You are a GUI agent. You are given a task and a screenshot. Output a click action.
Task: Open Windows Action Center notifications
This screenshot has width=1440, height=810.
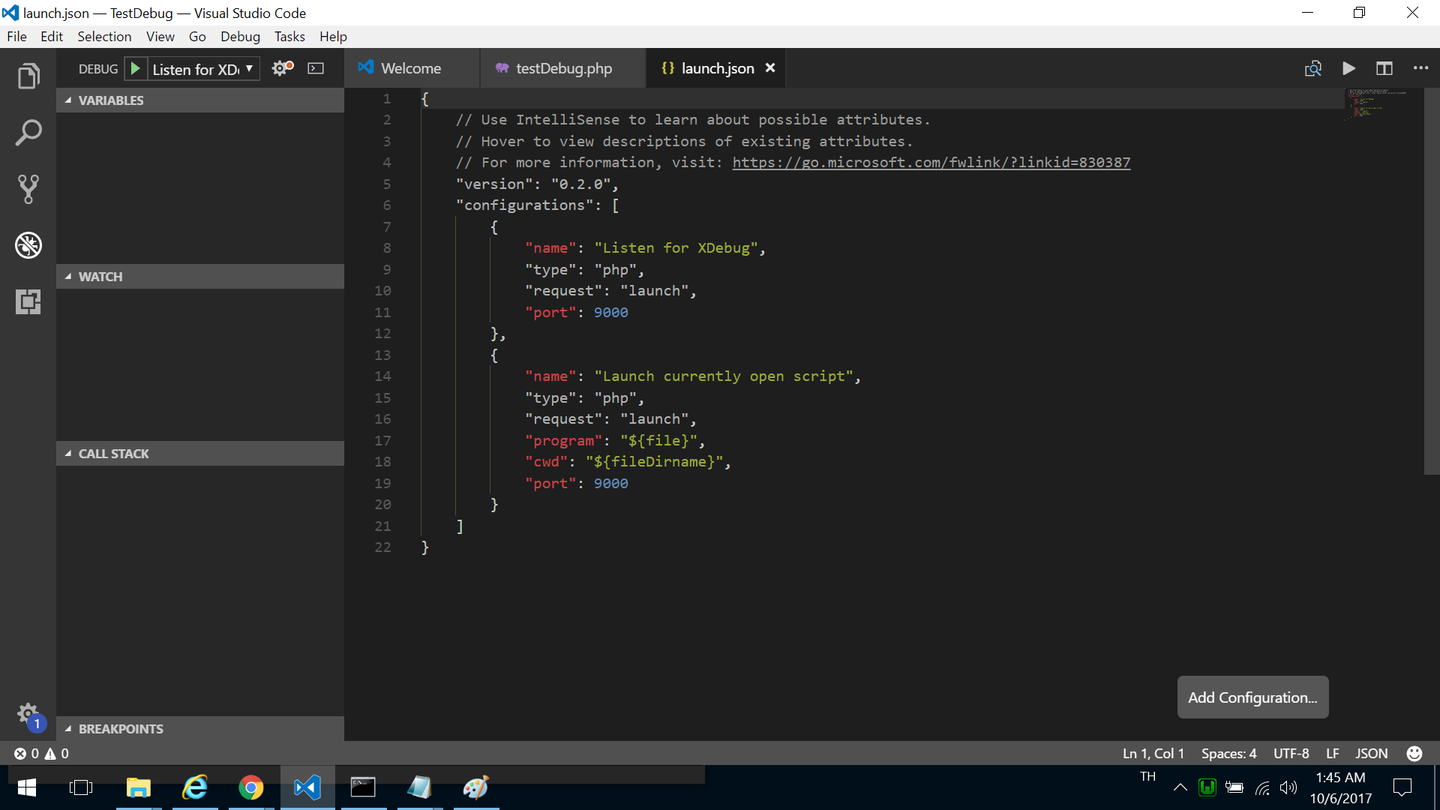tap(1402, 787)
